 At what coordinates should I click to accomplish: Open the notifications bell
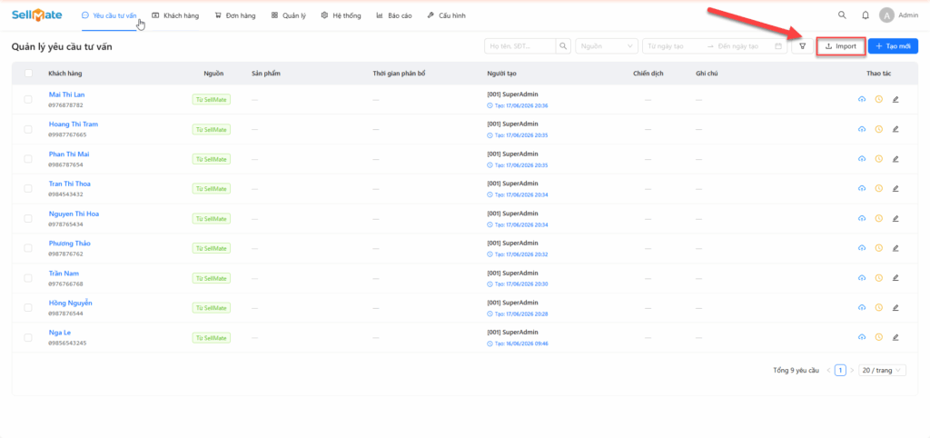[x=866, y=15]
